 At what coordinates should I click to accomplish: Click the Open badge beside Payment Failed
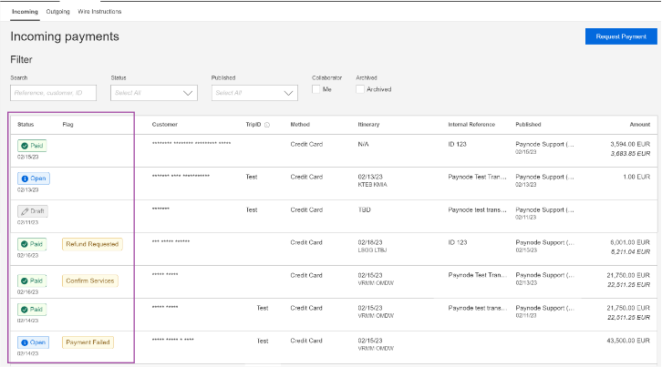pyautogui.click(x=34, y=342)
